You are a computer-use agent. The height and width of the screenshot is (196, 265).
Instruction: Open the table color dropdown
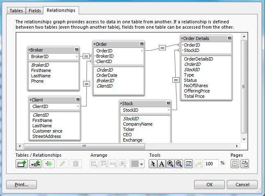pos(137,164)
